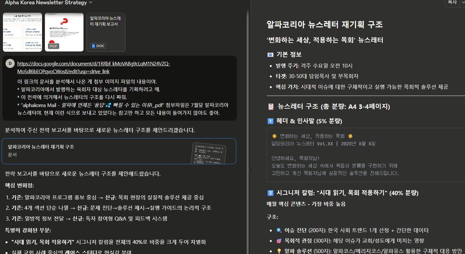
Task: Click the 목회적 관점 (300자) bullet text
Action: click(x=354, y=241)
